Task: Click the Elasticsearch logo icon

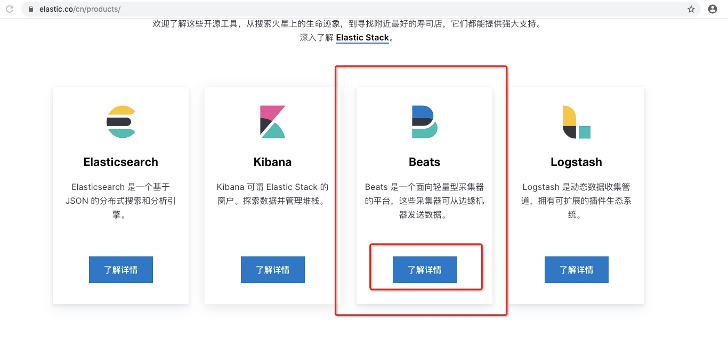Action: pos(120,121)
